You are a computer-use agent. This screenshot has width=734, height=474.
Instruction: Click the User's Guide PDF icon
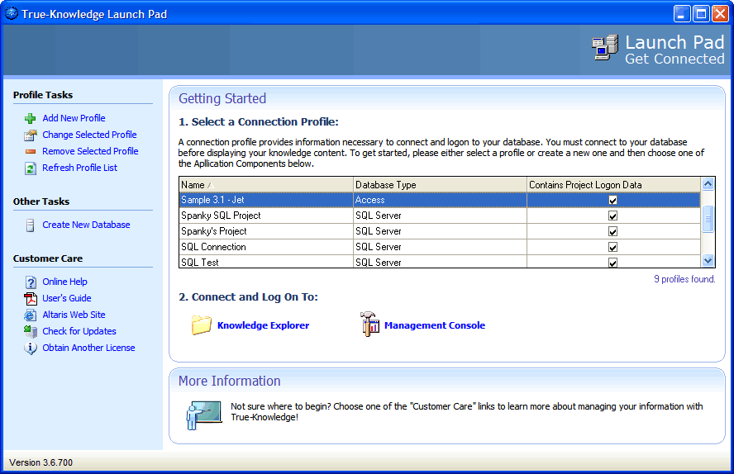tap(31, 299)
